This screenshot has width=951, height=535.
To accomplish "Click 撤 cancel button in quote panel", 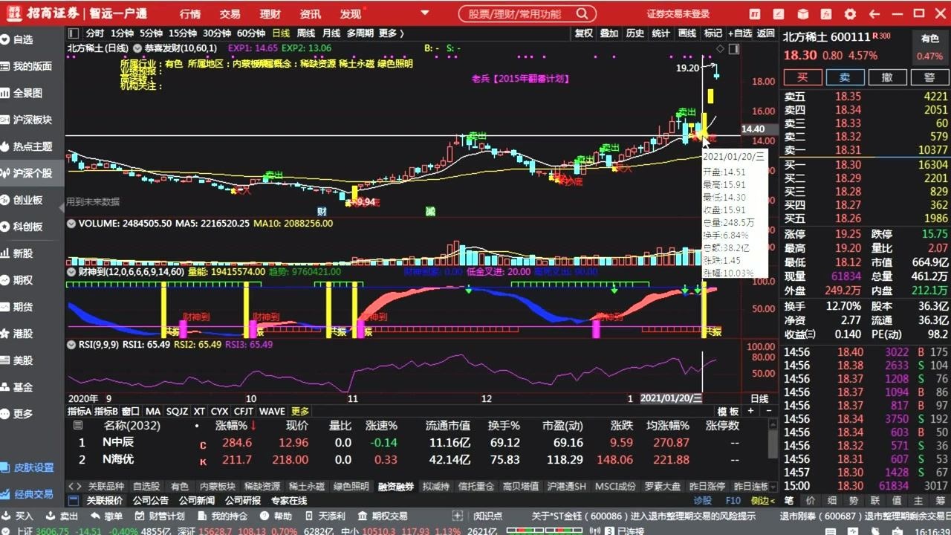I will coord(887,77).
